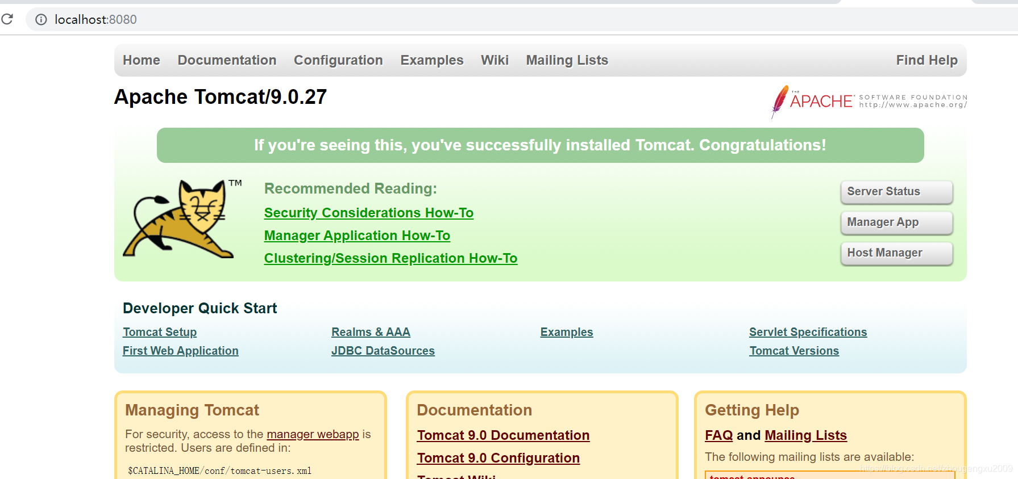Image resolution: width=1018 pixels, height=479 pixels.
Task: Click the Developer Quick Start heading
Action: (x=200, y=308)
